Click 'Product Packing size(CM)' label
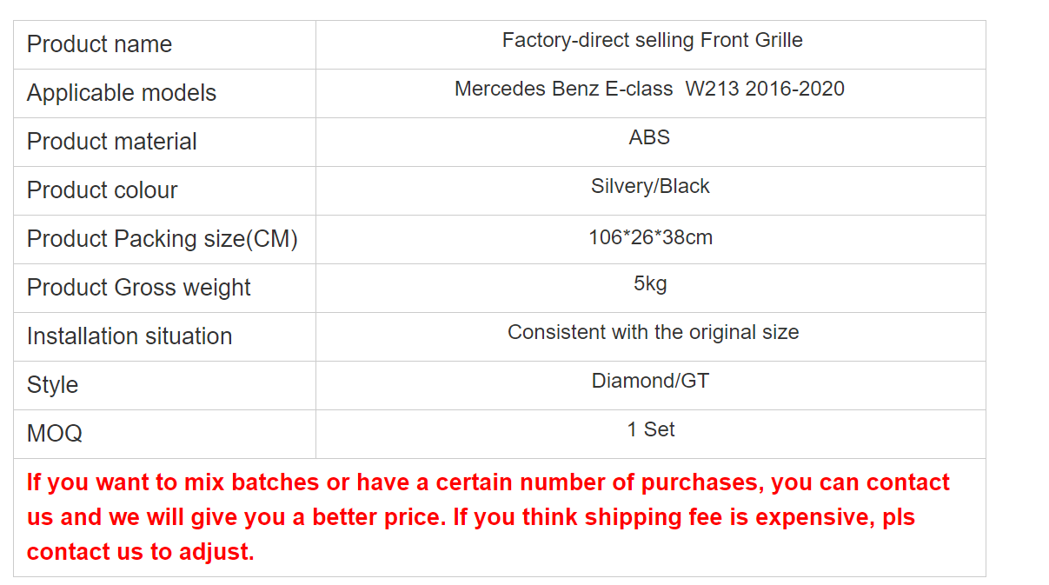 click(x=163, y=239)
